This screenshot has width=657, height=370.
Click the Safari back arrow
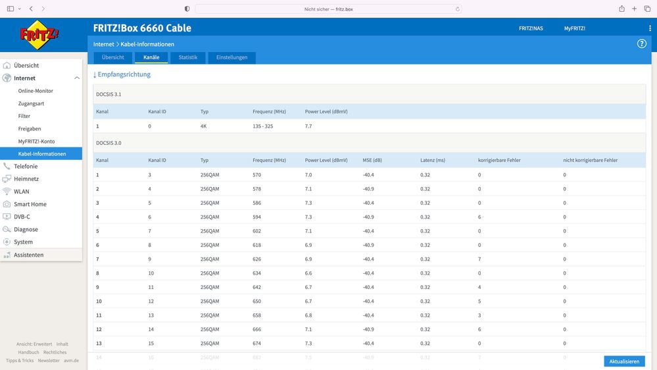pyautogui.click(x=31, y=9)
